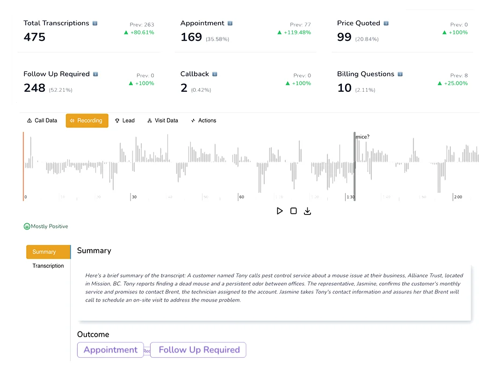Click info icon beside Callback metric
The height and width of the screenshot is (375, 498).
pyautogui.click(x=215, y=74)
